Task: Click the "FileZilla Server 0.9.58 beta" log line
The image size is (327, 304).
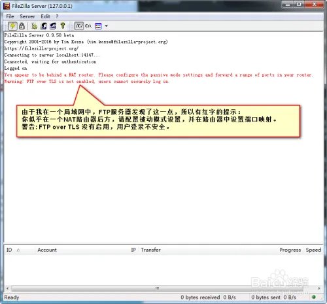Action: 39,35
